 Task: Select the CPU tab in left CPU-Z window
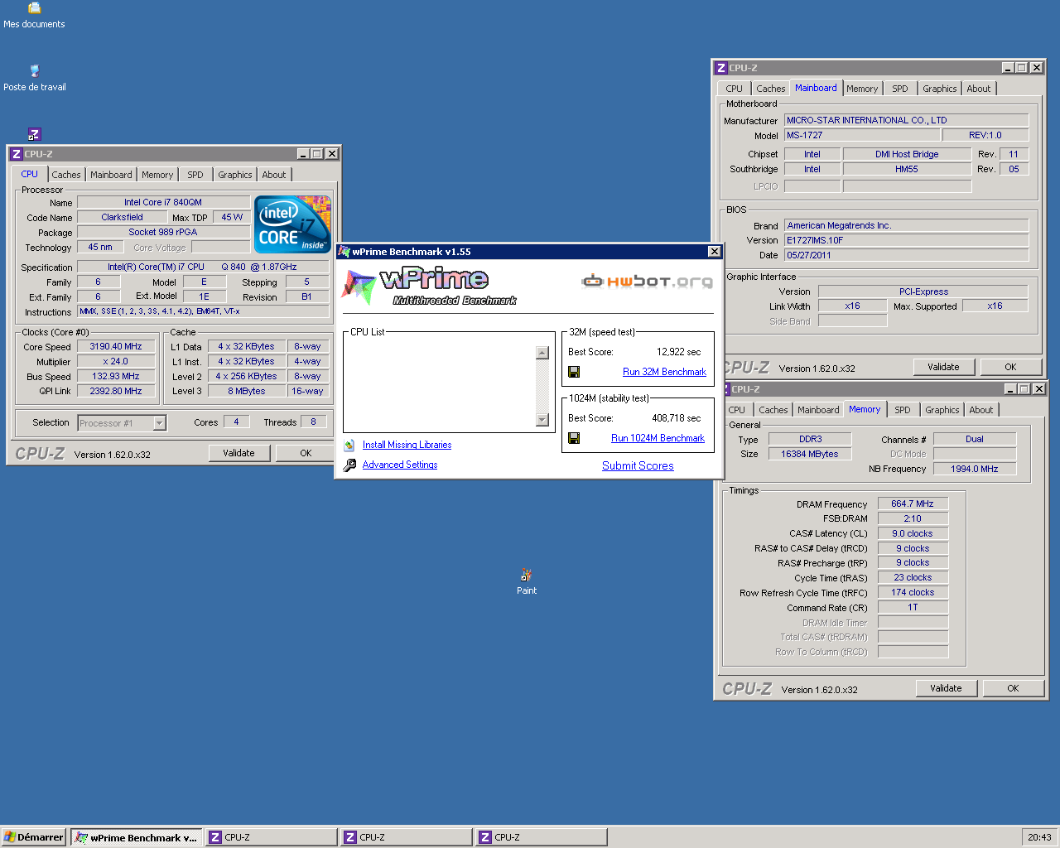pos(30,174)
